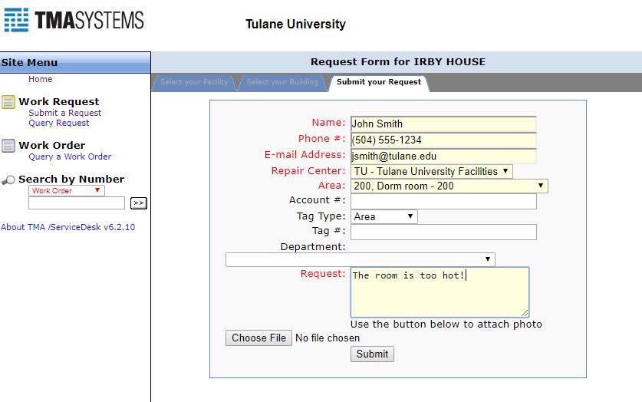Click the Tulane University heading
This screenshot has height=402, width=642.
click(295, 24)
